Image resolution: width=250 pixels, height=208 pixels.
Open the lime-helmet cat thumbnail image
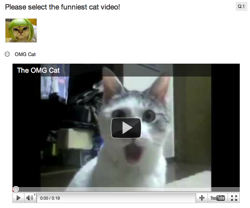pos(21,30)
